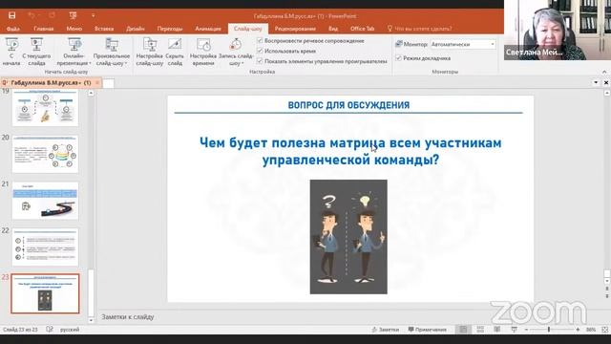Switch to Анимация ribbon tab
Viewport: 611px width, 344px height.
coord(208,29)
